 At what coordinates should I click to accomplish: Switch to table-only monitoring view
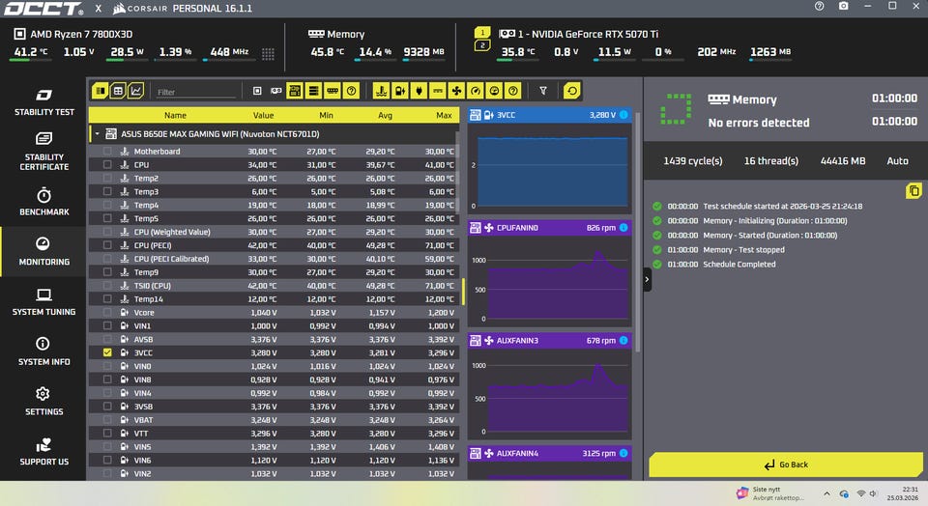(x=118, y=91)
